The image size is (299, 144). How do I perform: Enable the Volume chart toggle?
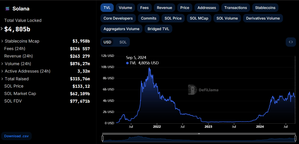pos(125,8)
